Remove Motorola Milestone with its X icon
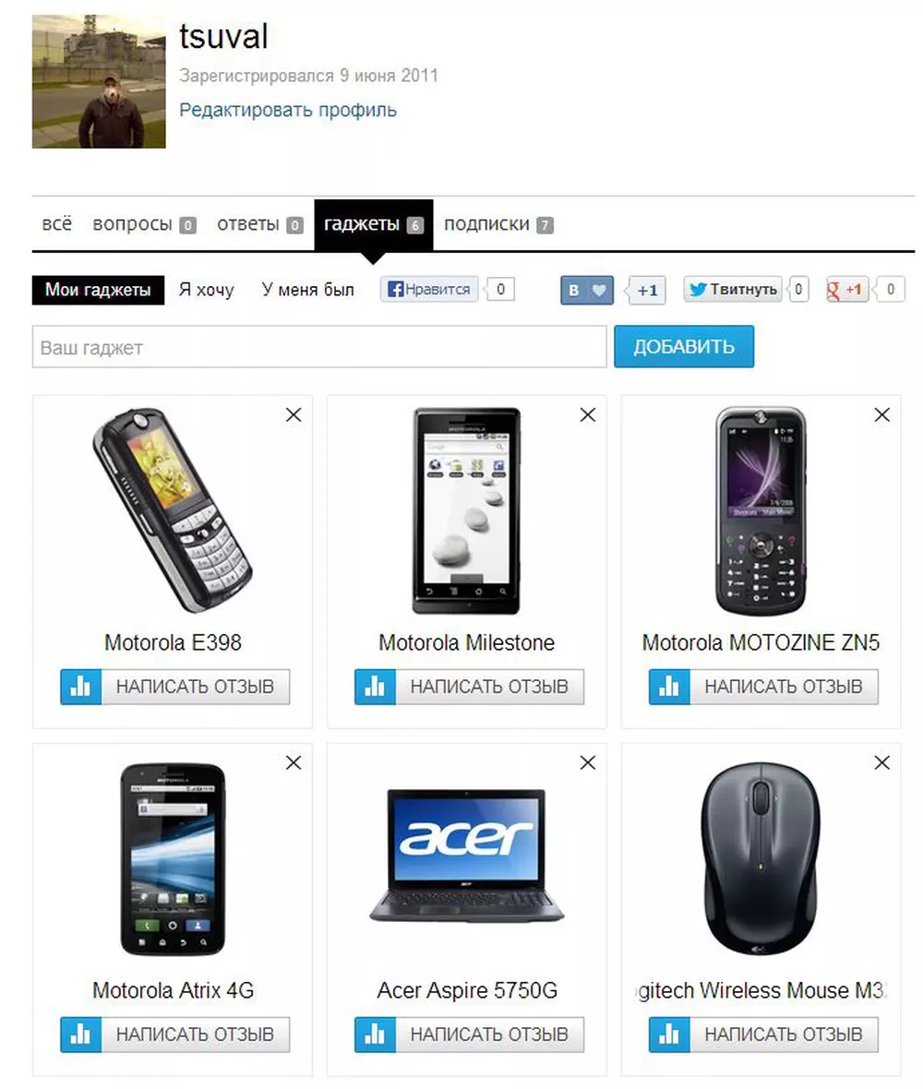The height and width of the screenshot is (1089, 923). [x=588, y=414]
